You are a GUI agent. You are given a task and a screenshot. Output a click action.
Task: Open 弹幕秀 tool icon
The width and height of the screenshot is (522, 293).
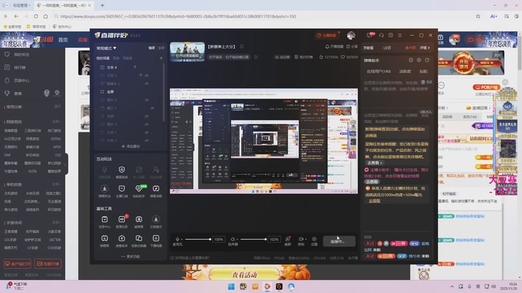click(104, 241)
